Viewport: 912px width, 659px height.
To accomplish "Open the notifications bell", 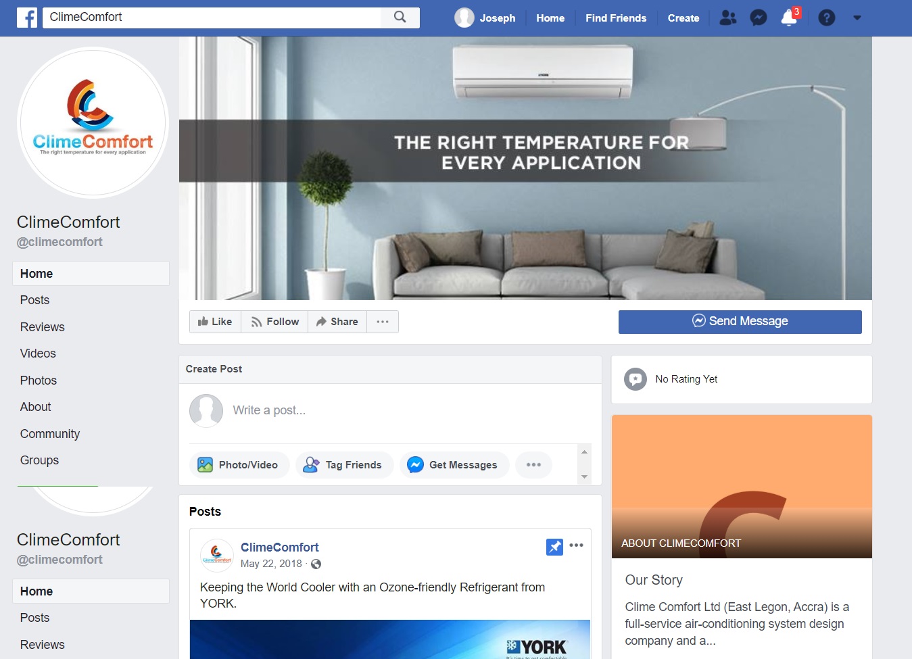I will coord(789,18).
